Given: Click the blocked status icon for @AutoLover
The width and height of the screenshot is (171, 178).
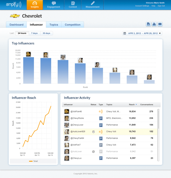Looking at the screenshot, I should 93,152.
